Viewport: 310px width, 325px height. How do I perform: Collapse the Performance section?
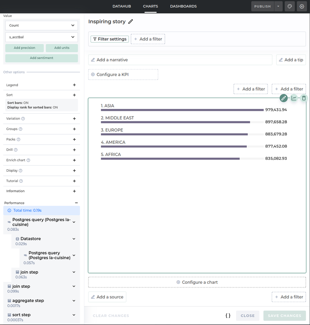(76, 203)
